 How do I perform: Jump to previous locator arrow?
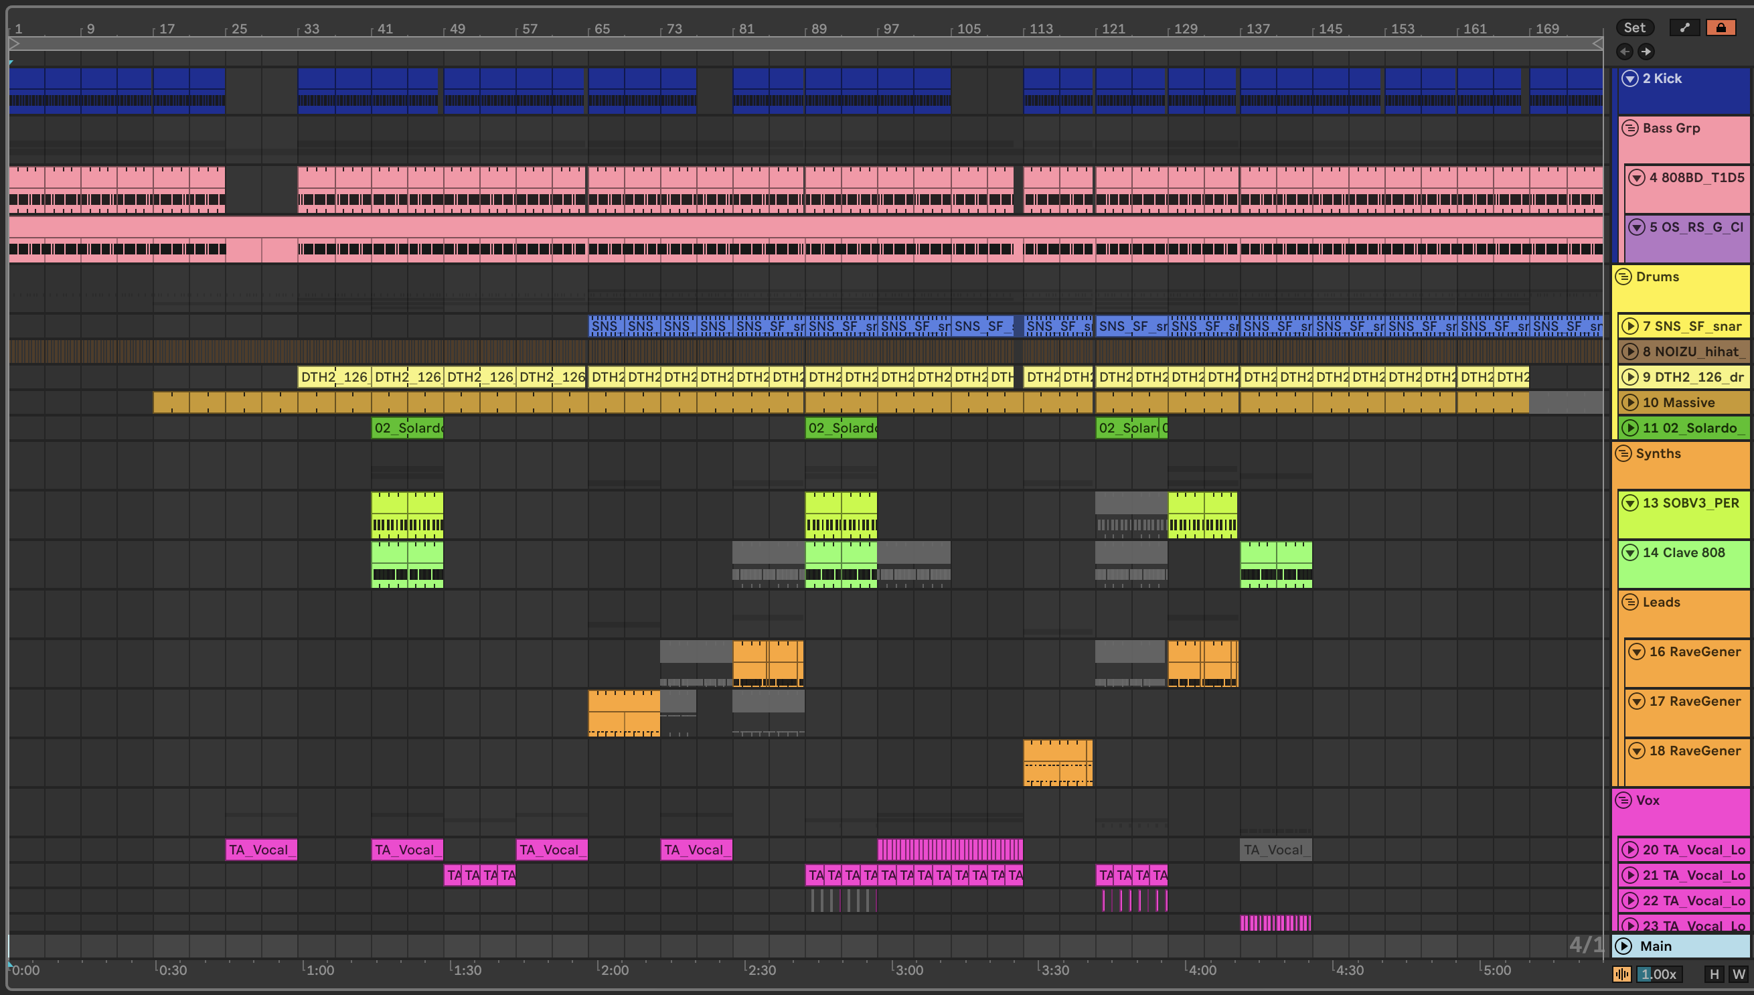click(x=1625, y=52)
